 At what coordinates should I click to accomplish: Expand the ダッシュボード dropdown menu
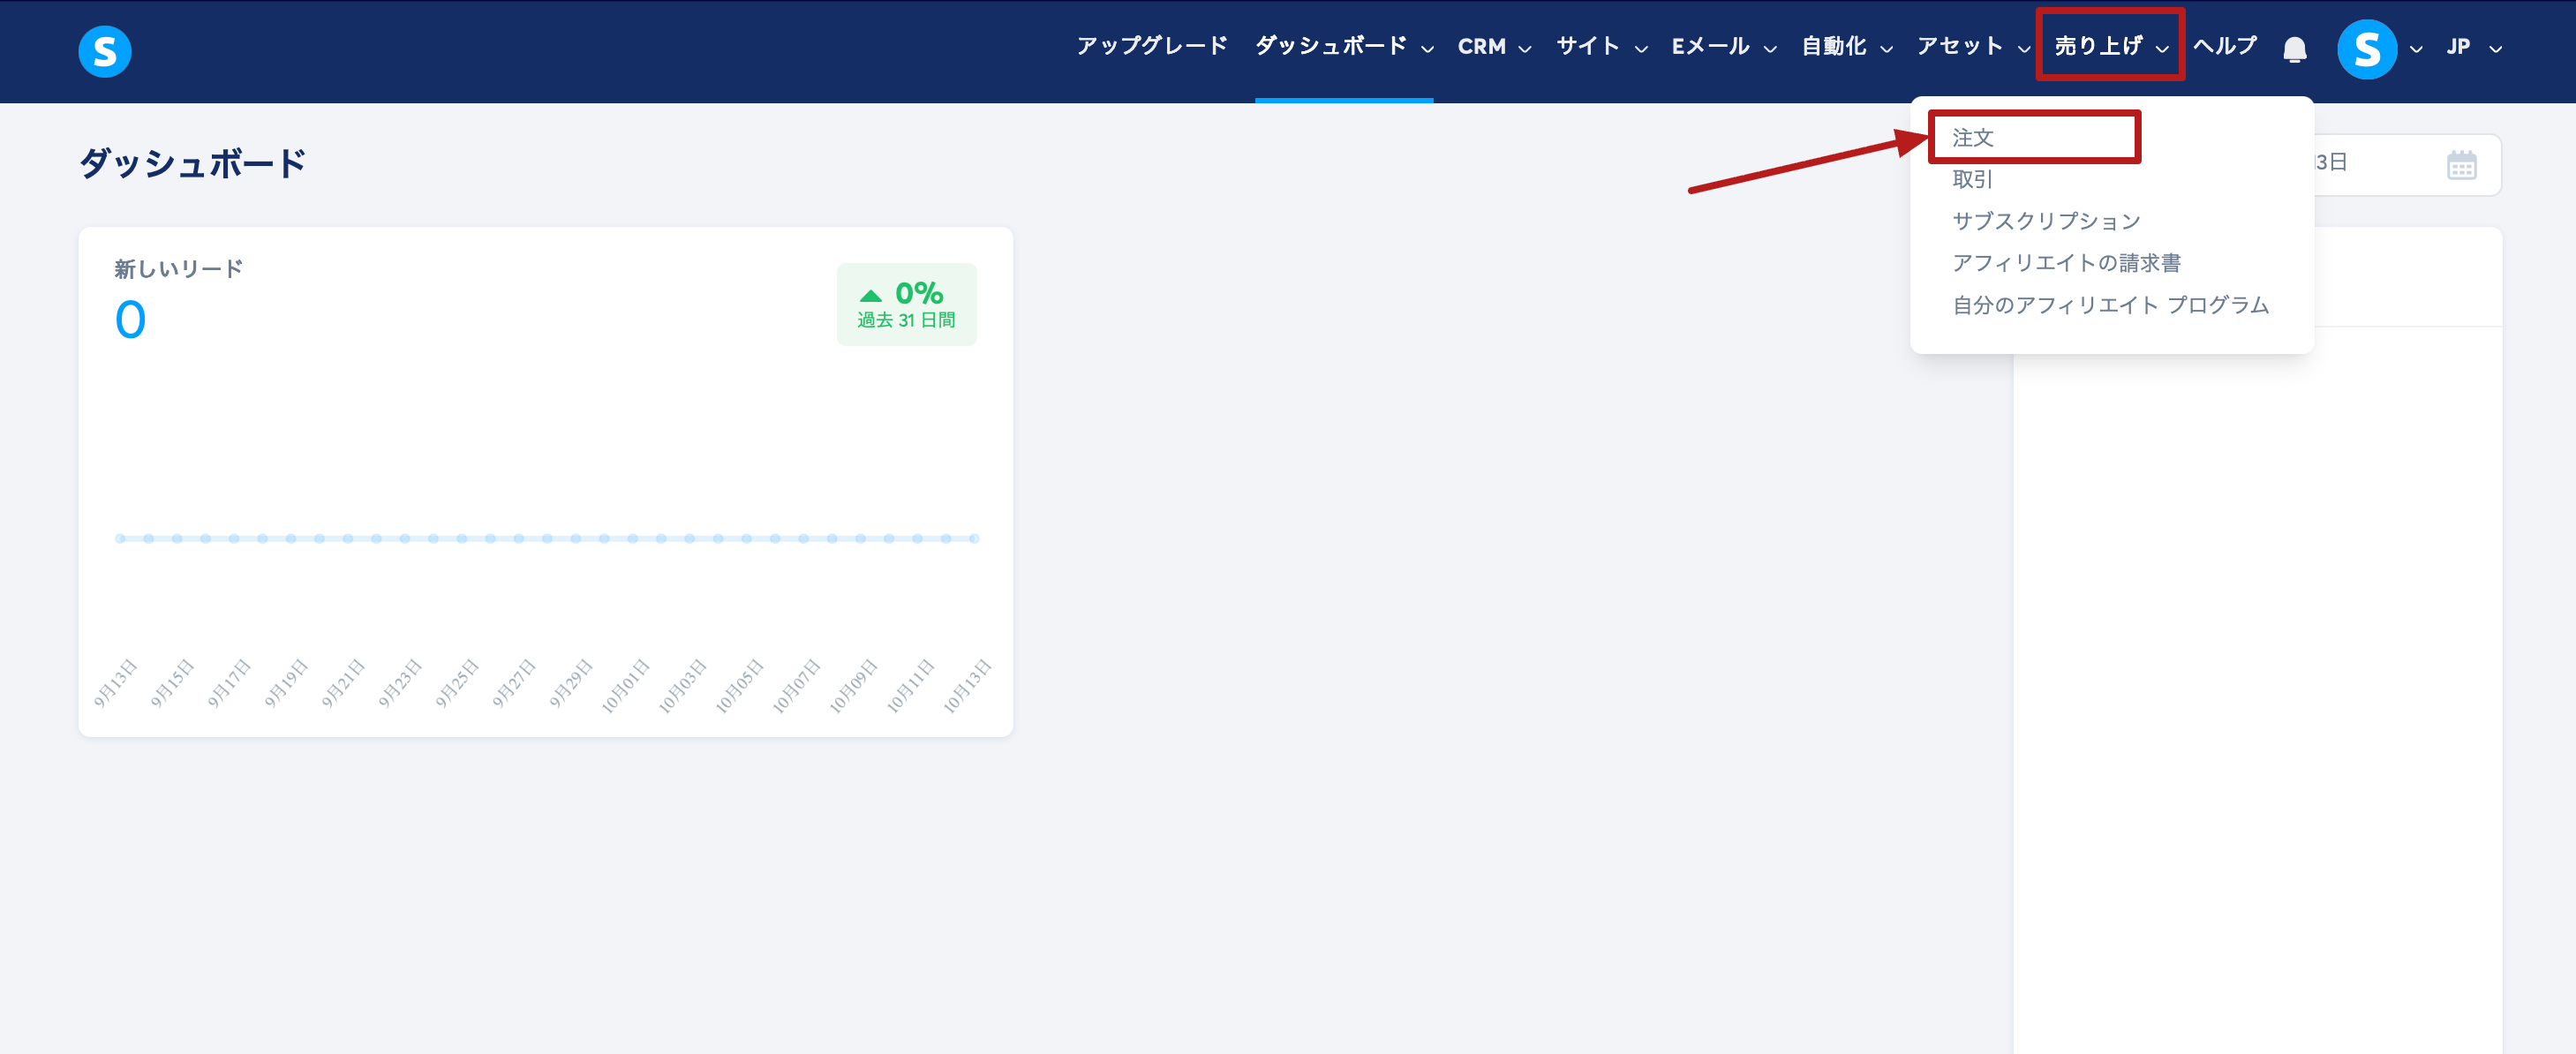click(x=1343, y=47)
